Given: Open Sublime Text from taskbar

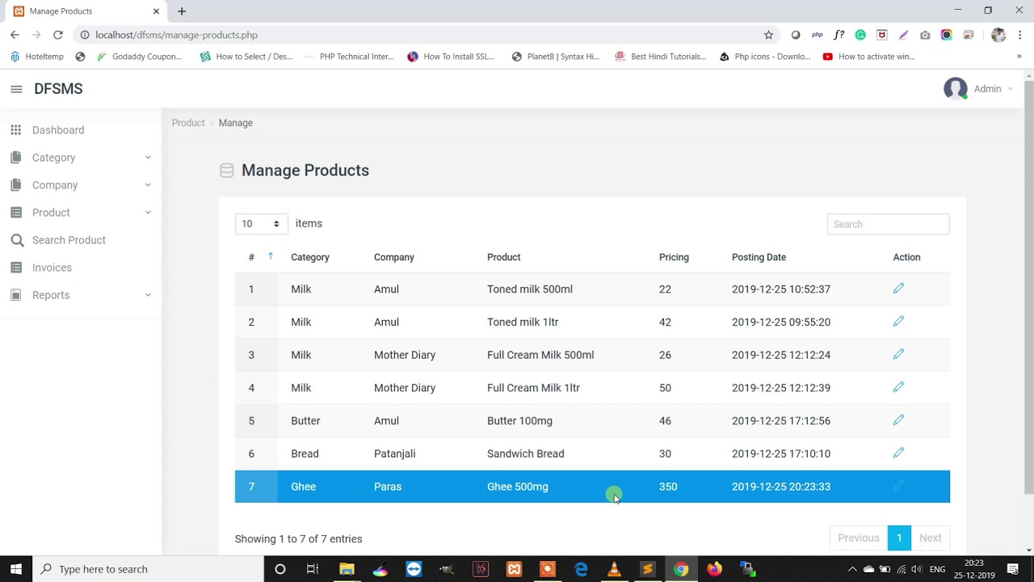Looking at the screenshot, I should (x=647, y=569).
